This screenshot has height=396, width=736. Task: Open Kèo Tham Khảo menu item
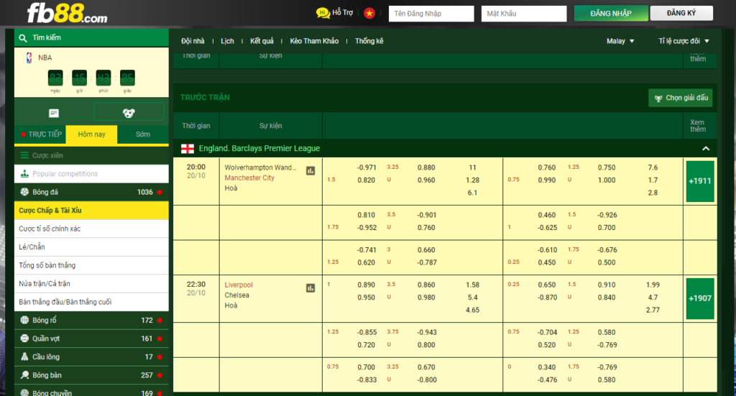click(314, 41)
